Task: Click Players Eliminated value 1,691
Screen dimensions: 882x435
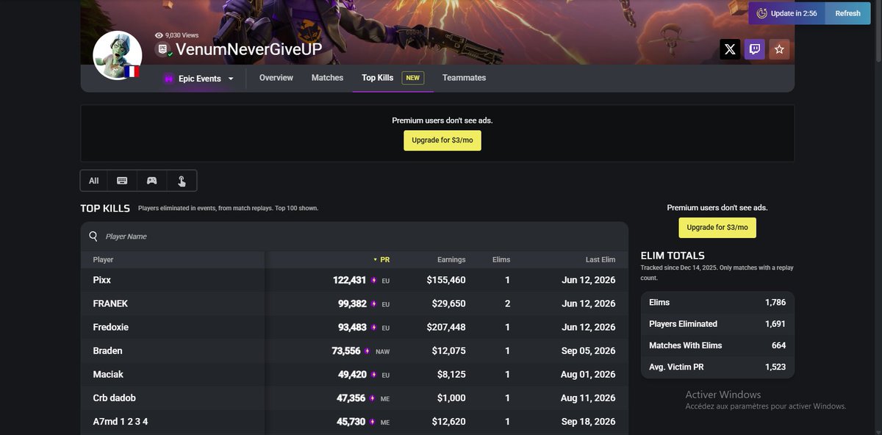Action: [x=775, y=323]
